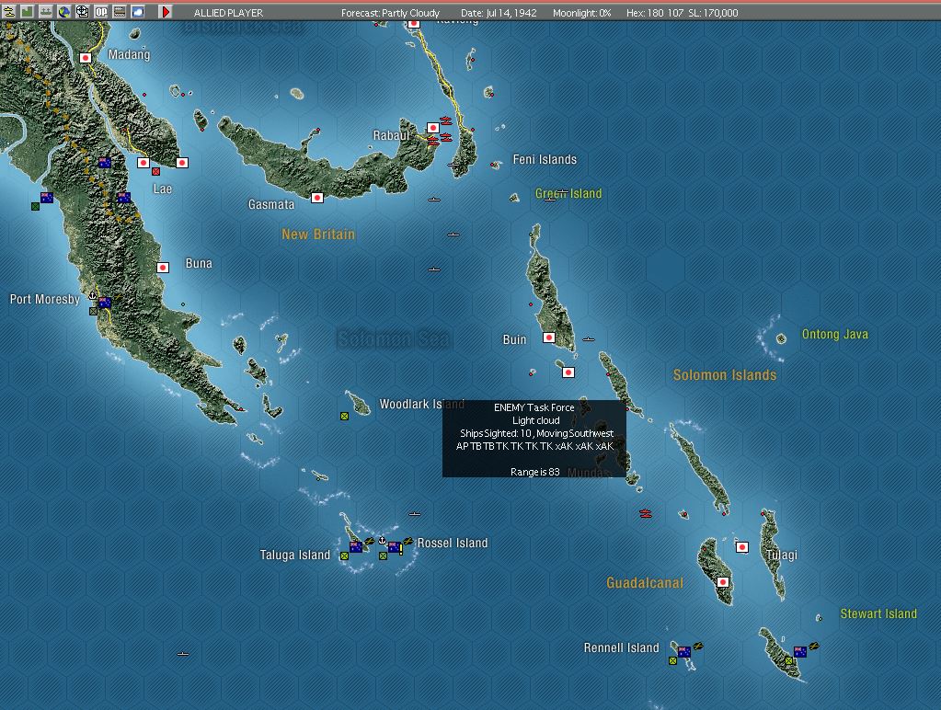Select the Japanese base flag at Madang
941x710 pixels.
click(86, 58)
